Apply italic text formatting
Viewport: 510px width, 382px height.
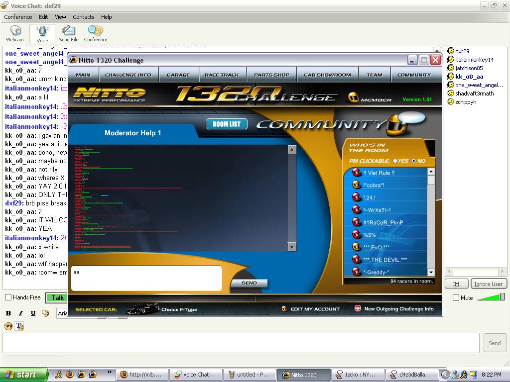(x=20, y=313)
